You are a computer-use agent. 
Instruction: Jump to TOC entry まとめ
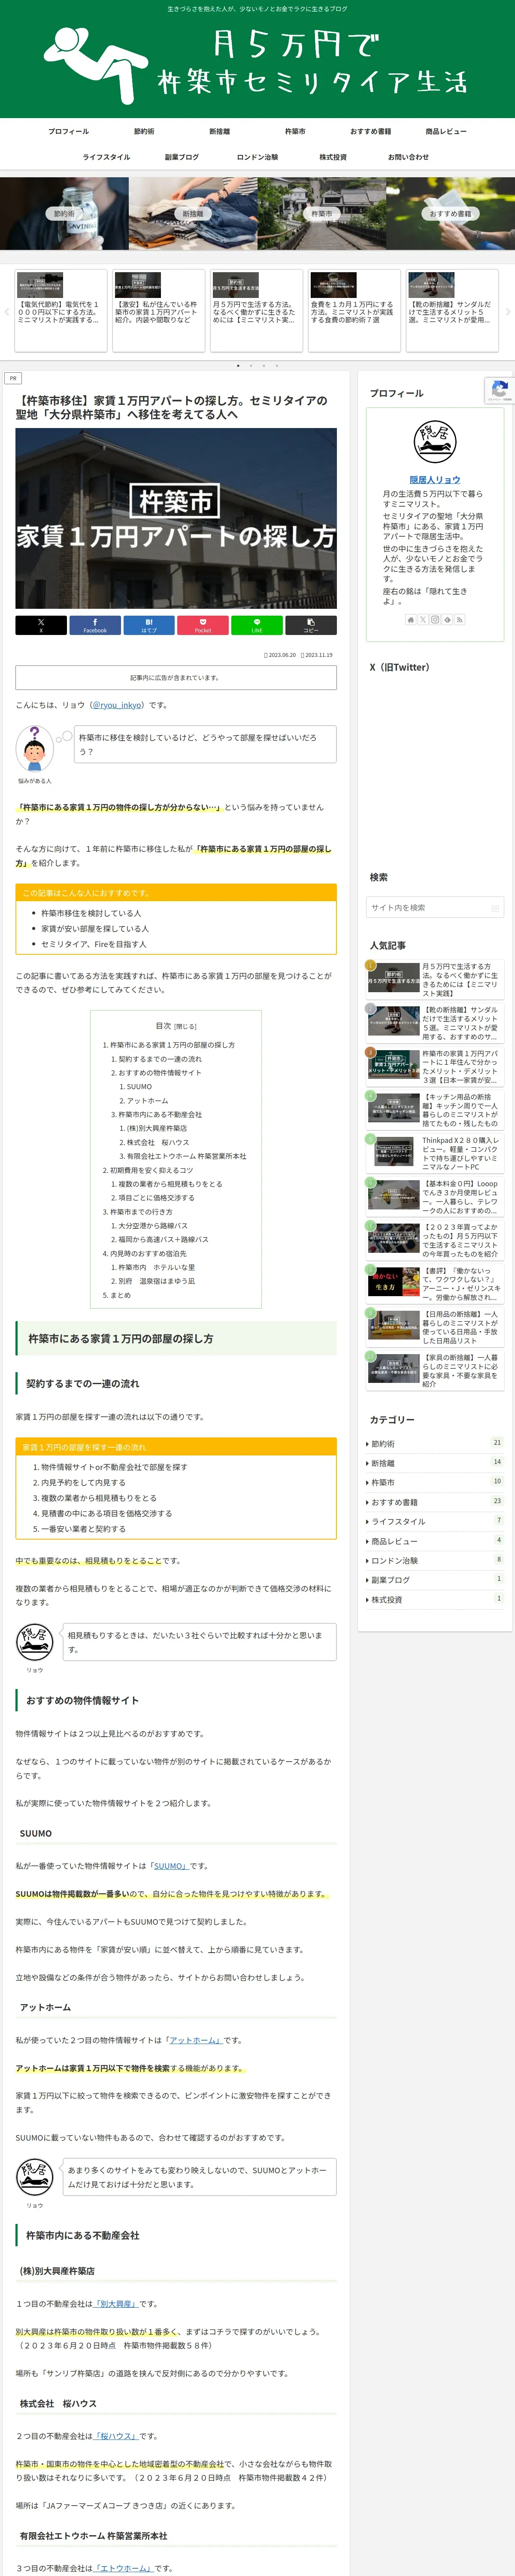coord(120,1295)
